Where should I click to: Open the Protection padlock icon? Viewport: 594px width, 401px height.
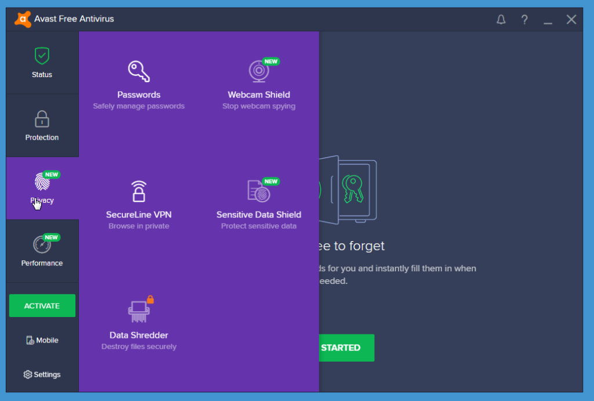point(42,119)
